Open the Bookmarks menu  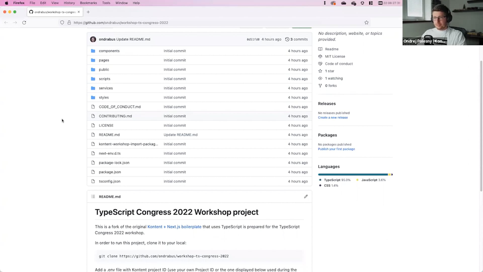click(88, 3)
